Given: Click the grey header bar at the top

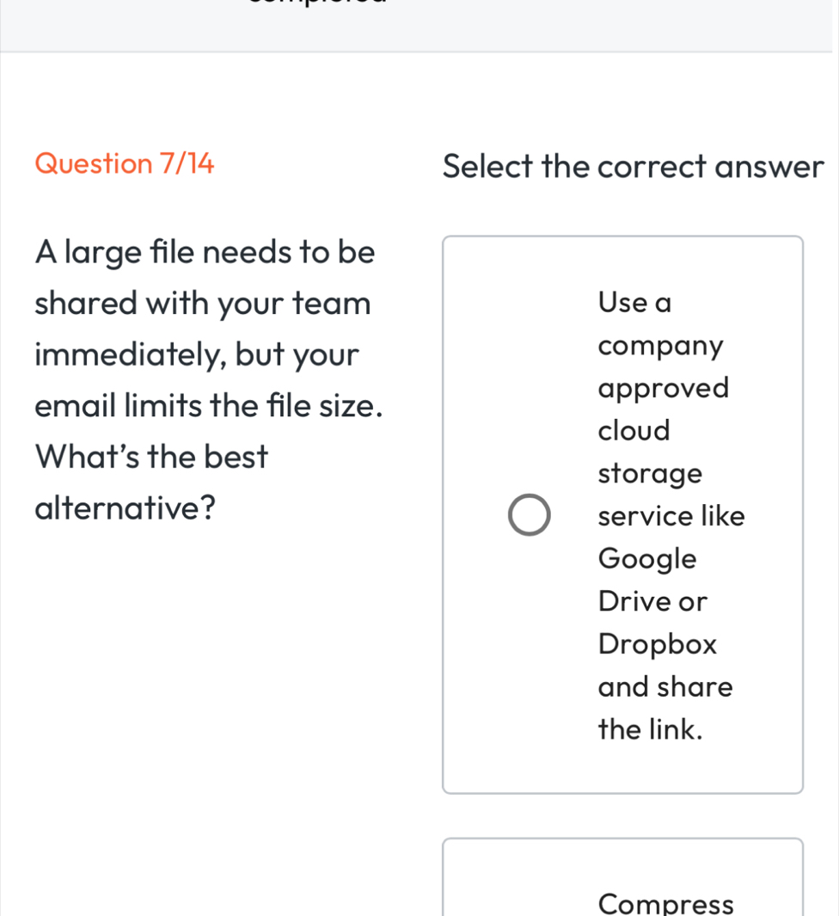Looking at the screenshot, I should 419,25.
